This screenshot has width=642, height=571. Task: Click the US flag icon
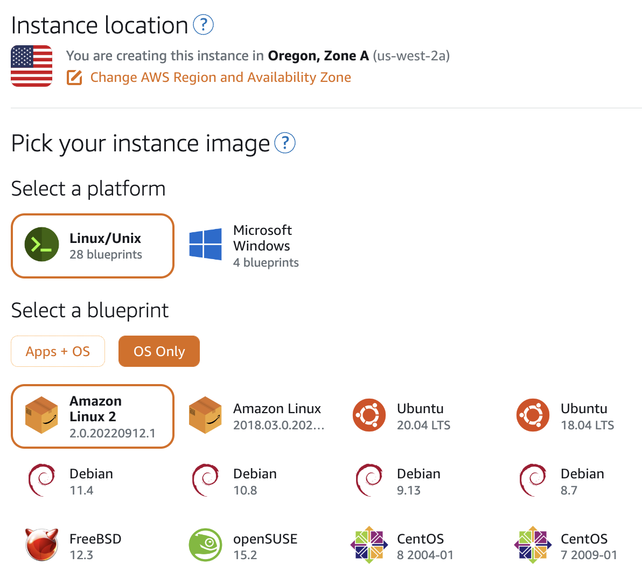pos(32,66)
